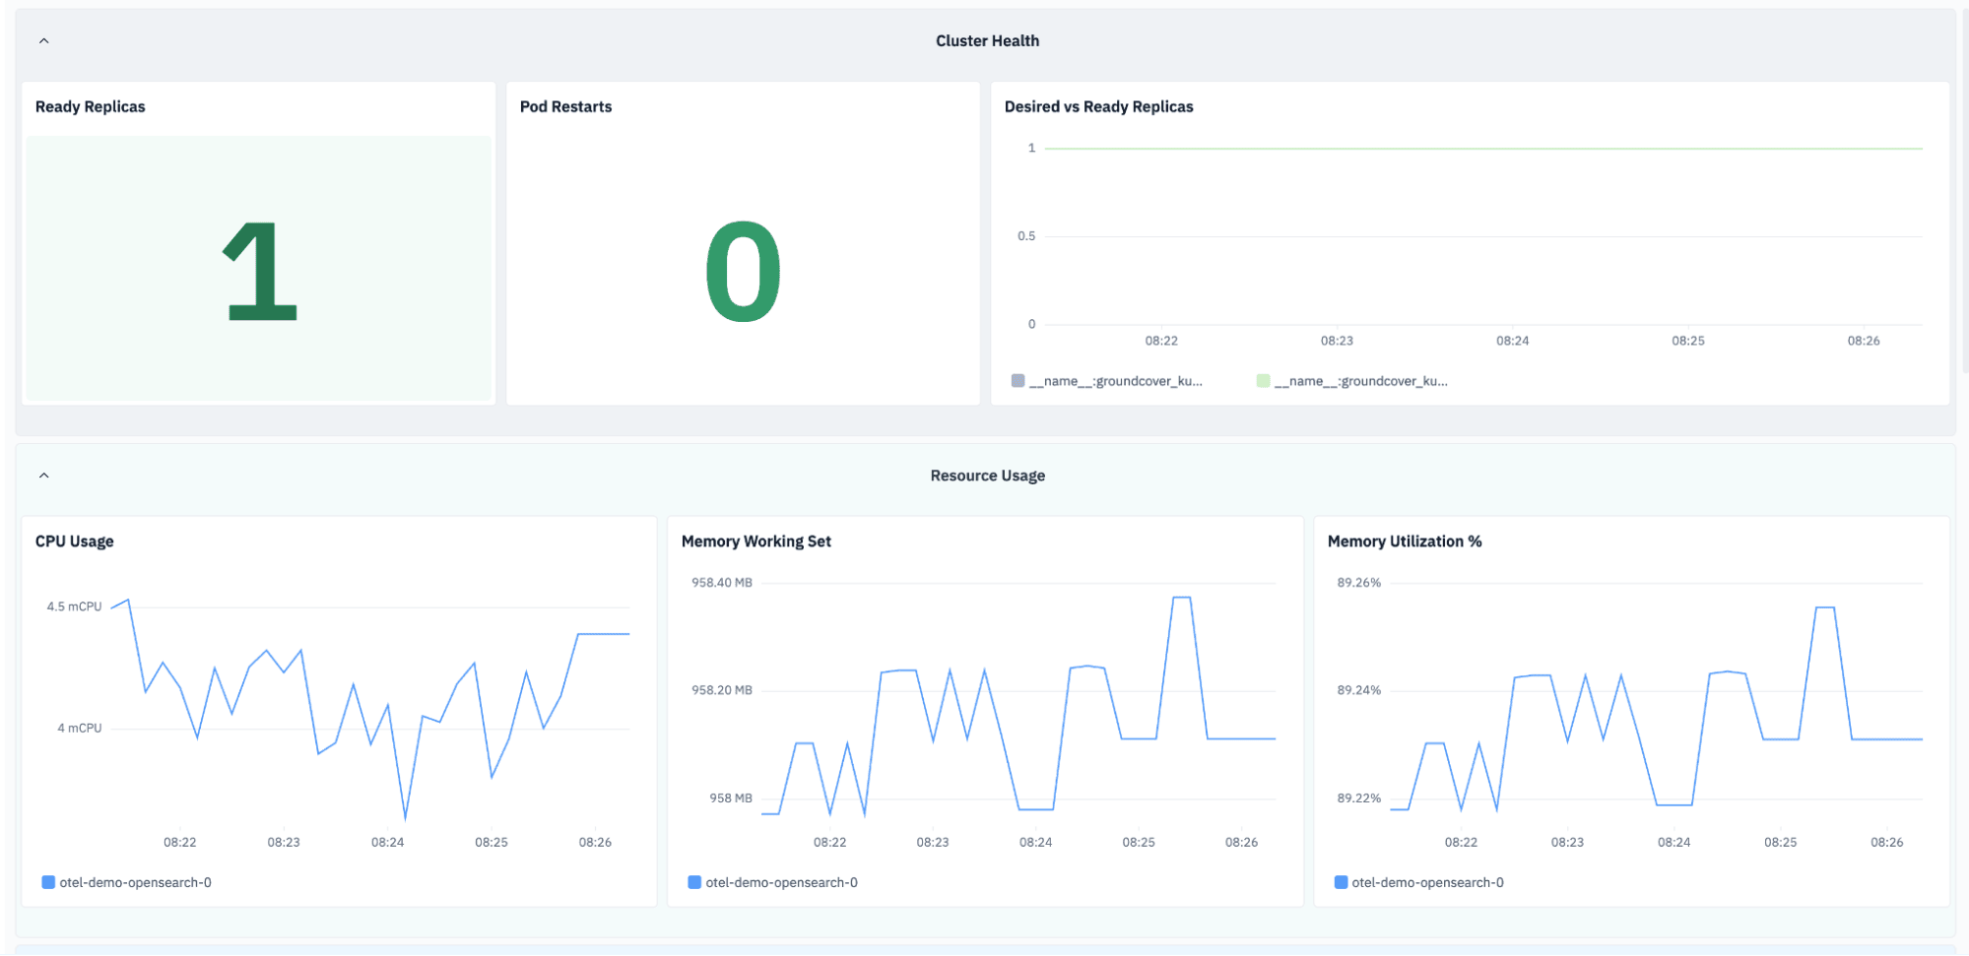1969x956 pixels.
Task: Collapse the Cluster Health section chevron
Action: pyautogui.click(x=43, y=41)
